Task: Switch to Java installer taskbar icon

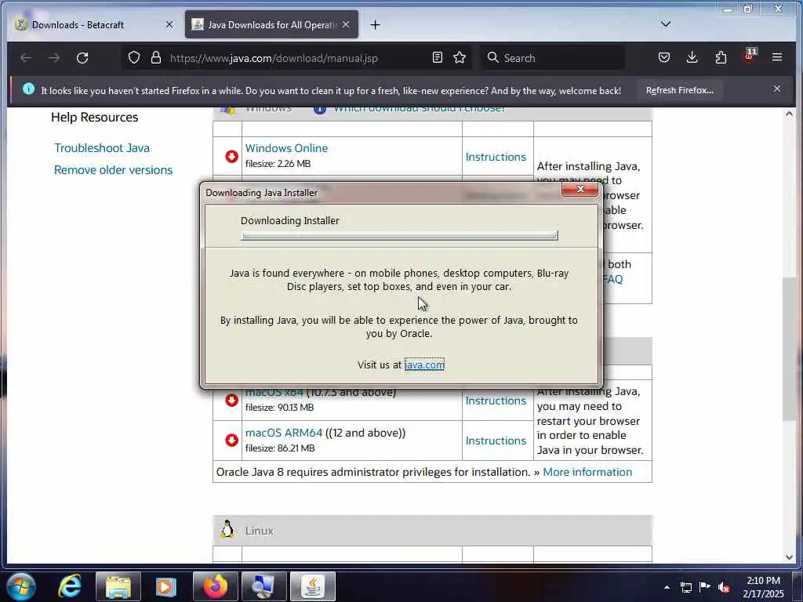Action: pos(313,586)
